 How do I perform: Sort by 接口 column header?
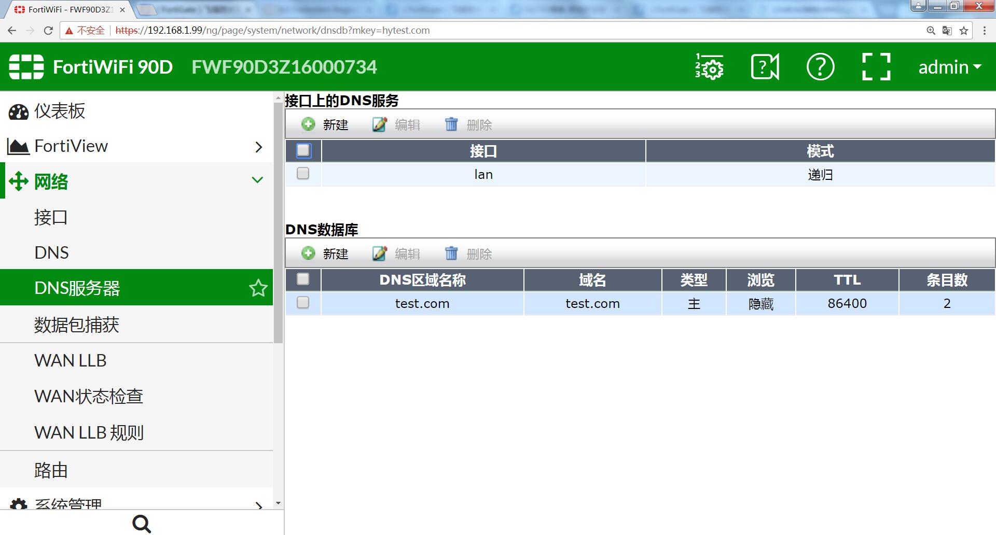coord(483,151)
